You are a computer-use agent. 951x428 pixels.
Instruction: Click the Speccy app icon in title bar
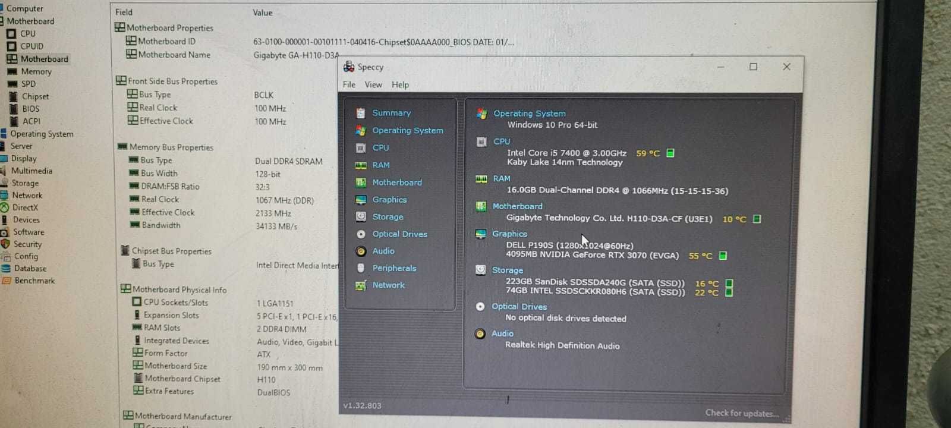349,66
